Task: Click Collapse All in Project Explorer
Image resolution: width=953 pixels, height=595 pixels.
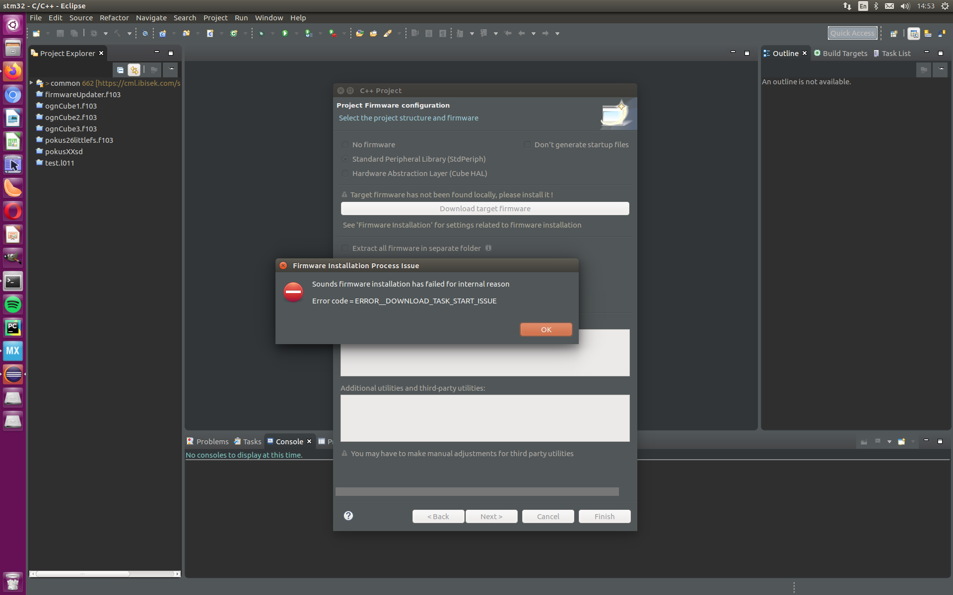Action: [x=120, y=70]
